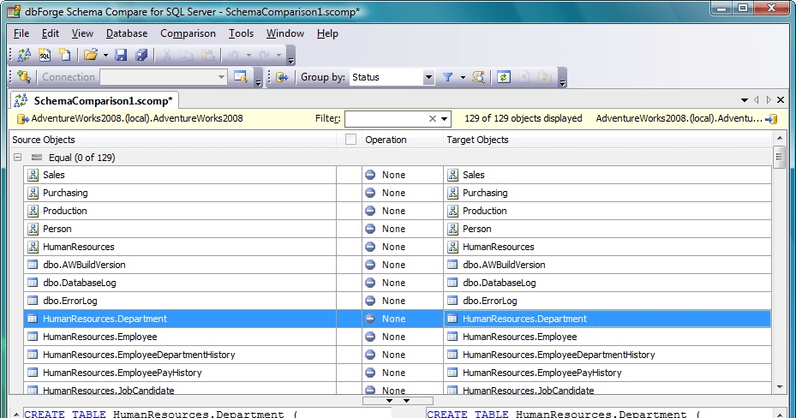The image size is (796, 418).
Task: Click the dbForge application icon in title bar
Action: coord(14,11)
